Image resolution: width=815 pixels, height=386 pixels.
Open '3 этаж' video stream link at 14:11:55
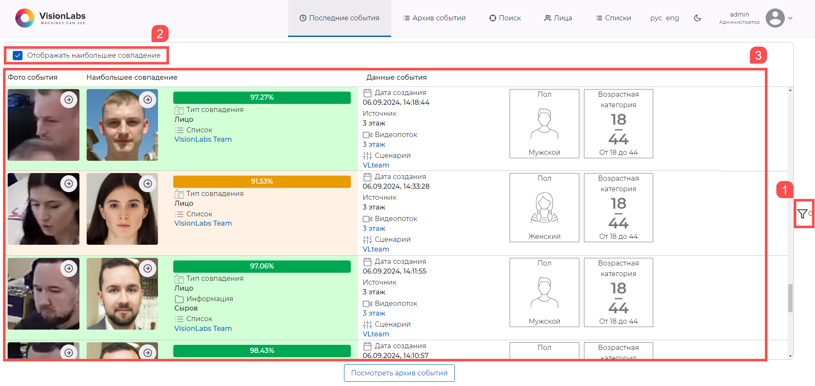[x=374, y=313]
